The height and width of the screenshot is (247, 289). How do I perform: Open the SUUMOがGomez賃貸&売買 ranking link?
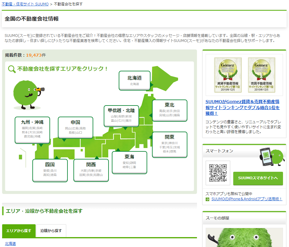(242, 108)
